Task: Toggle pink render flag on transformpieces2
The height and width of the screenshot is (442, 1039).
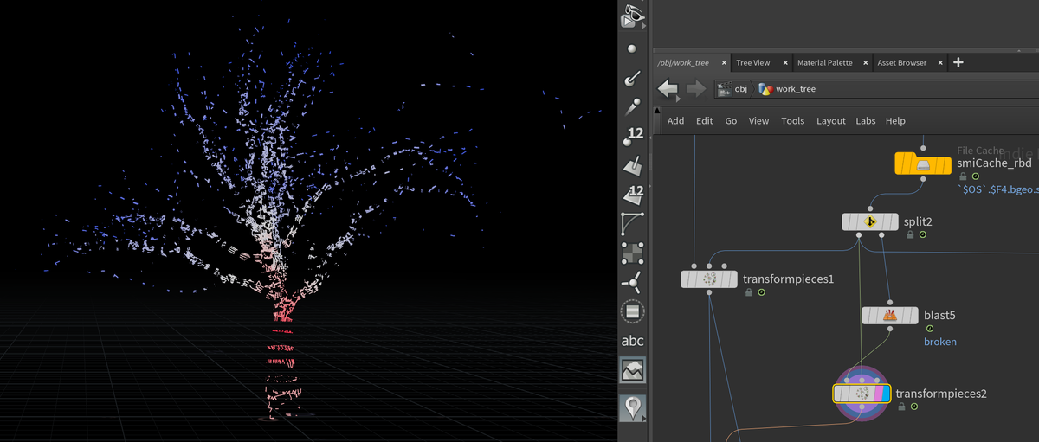Action: point(877,394)
